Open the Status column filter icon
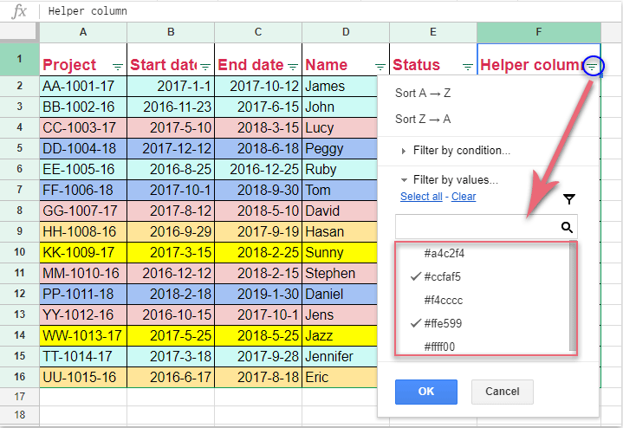The width and height of the screenshot is (623, 428). 468,67
